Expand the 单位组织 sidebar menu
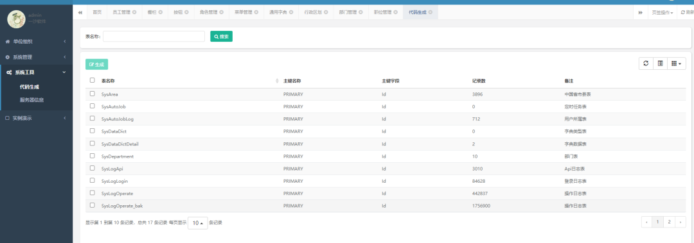Screen dimensions: 694x243 (36, 42)
